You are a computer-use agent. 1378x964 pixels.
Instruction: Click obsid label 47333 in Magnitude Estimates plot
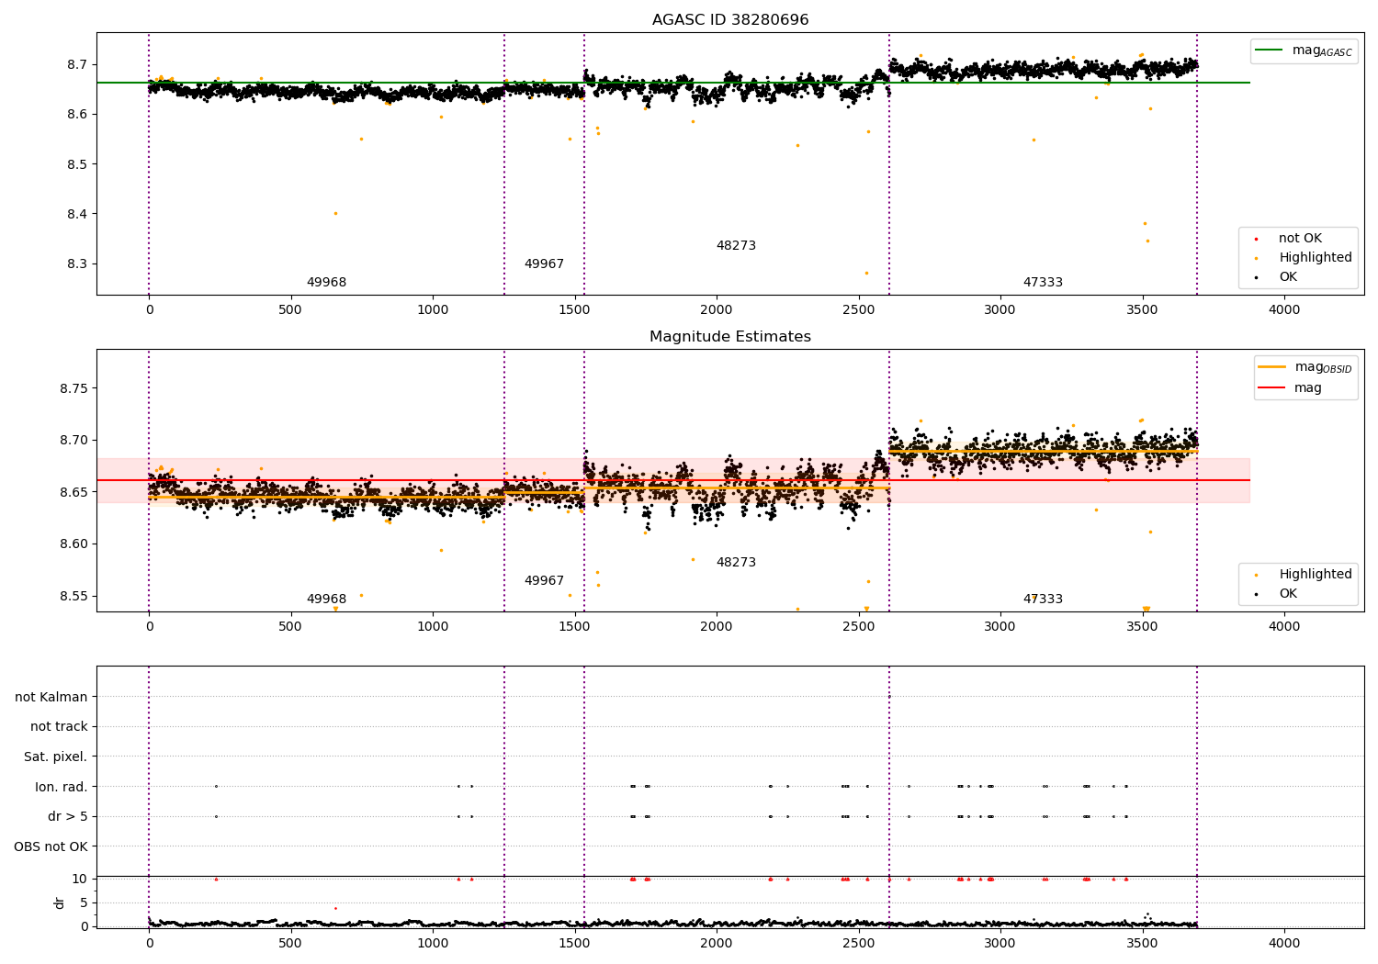point(1044,600)
